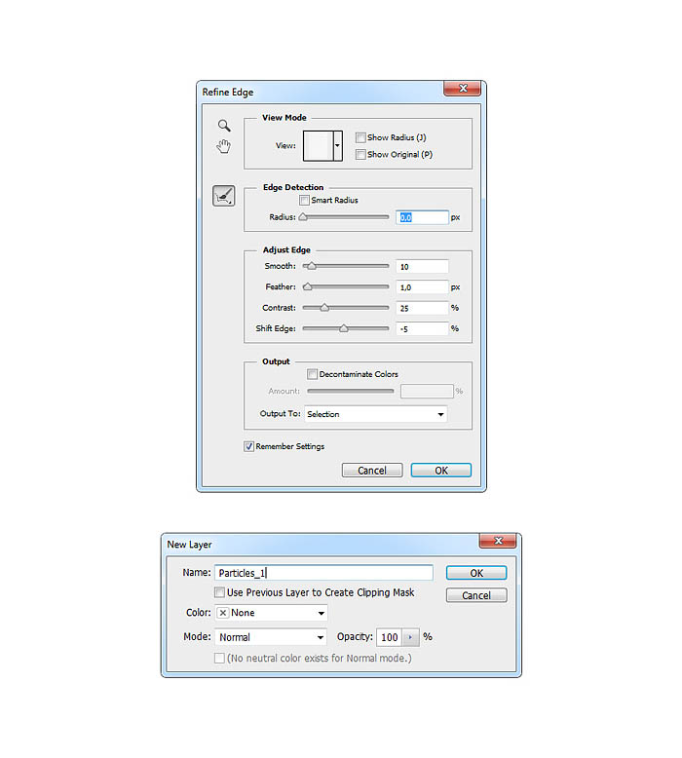Click the Shift Edge slider handle
682x758 pixels.
(344, 328)
